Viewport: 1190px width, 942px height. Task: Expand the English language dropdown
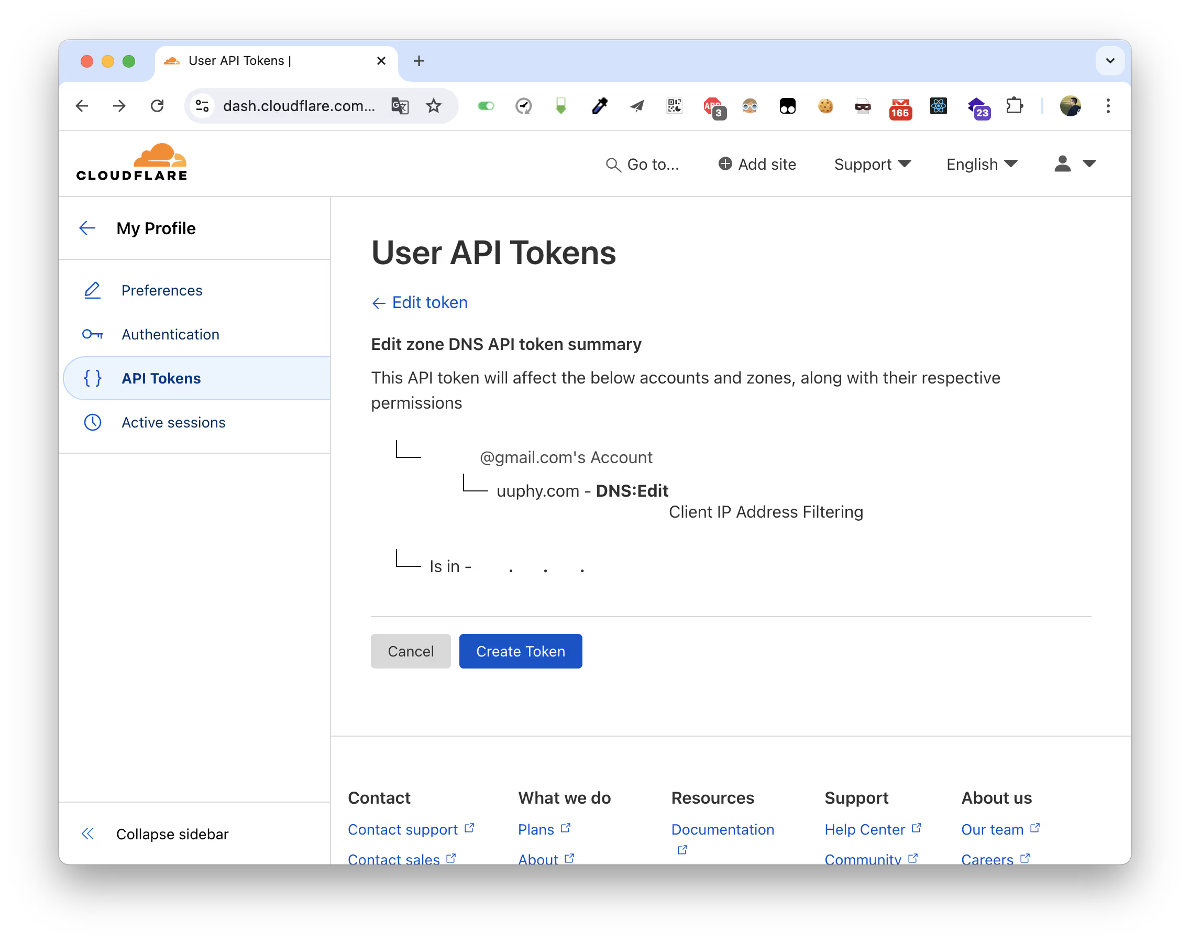[x=982, y=165]
